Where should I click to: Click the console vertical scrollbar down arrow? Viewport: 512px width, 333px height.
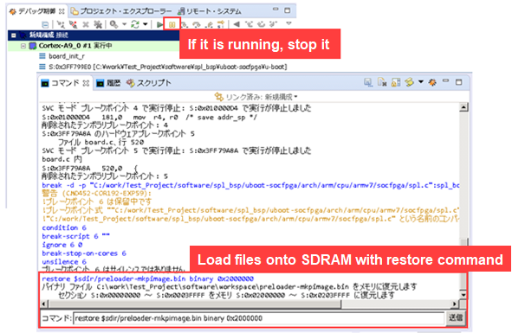point(463,295)
